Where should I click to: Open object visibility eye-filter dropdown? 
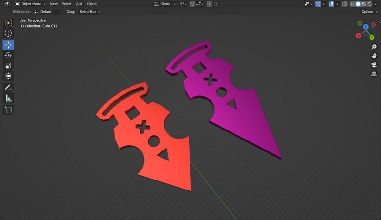[309, 4]
